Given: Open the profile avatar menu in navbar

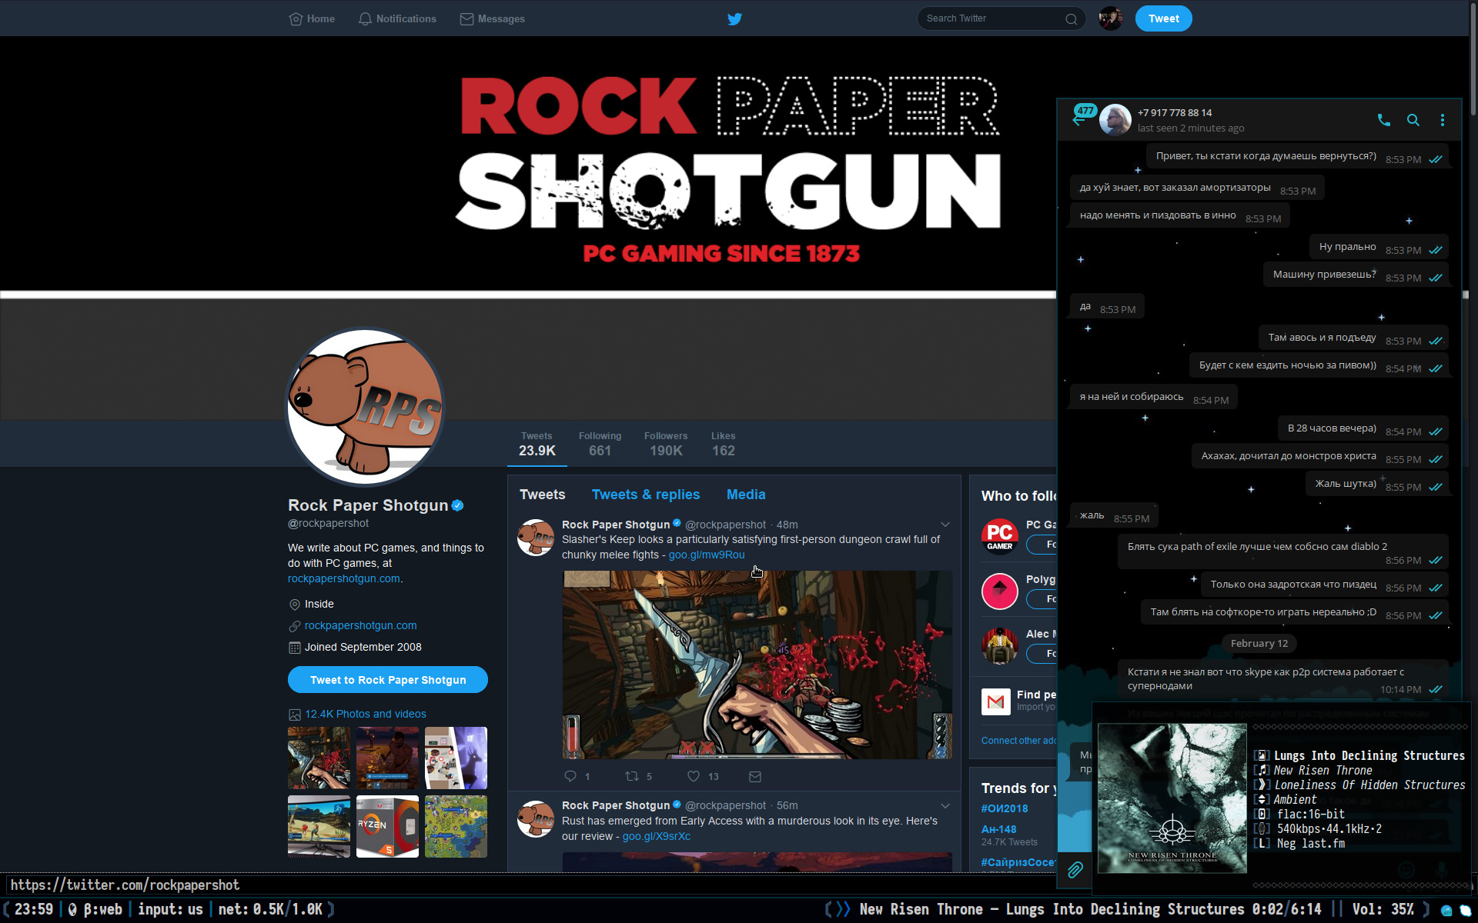Looking at the screenshot, I should click(1110, 18).
